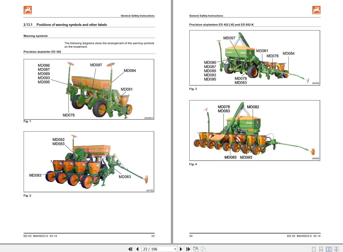
Task: Click the paragraph 'The following diagrams show the arrangement'
Action: click(109, 45)
